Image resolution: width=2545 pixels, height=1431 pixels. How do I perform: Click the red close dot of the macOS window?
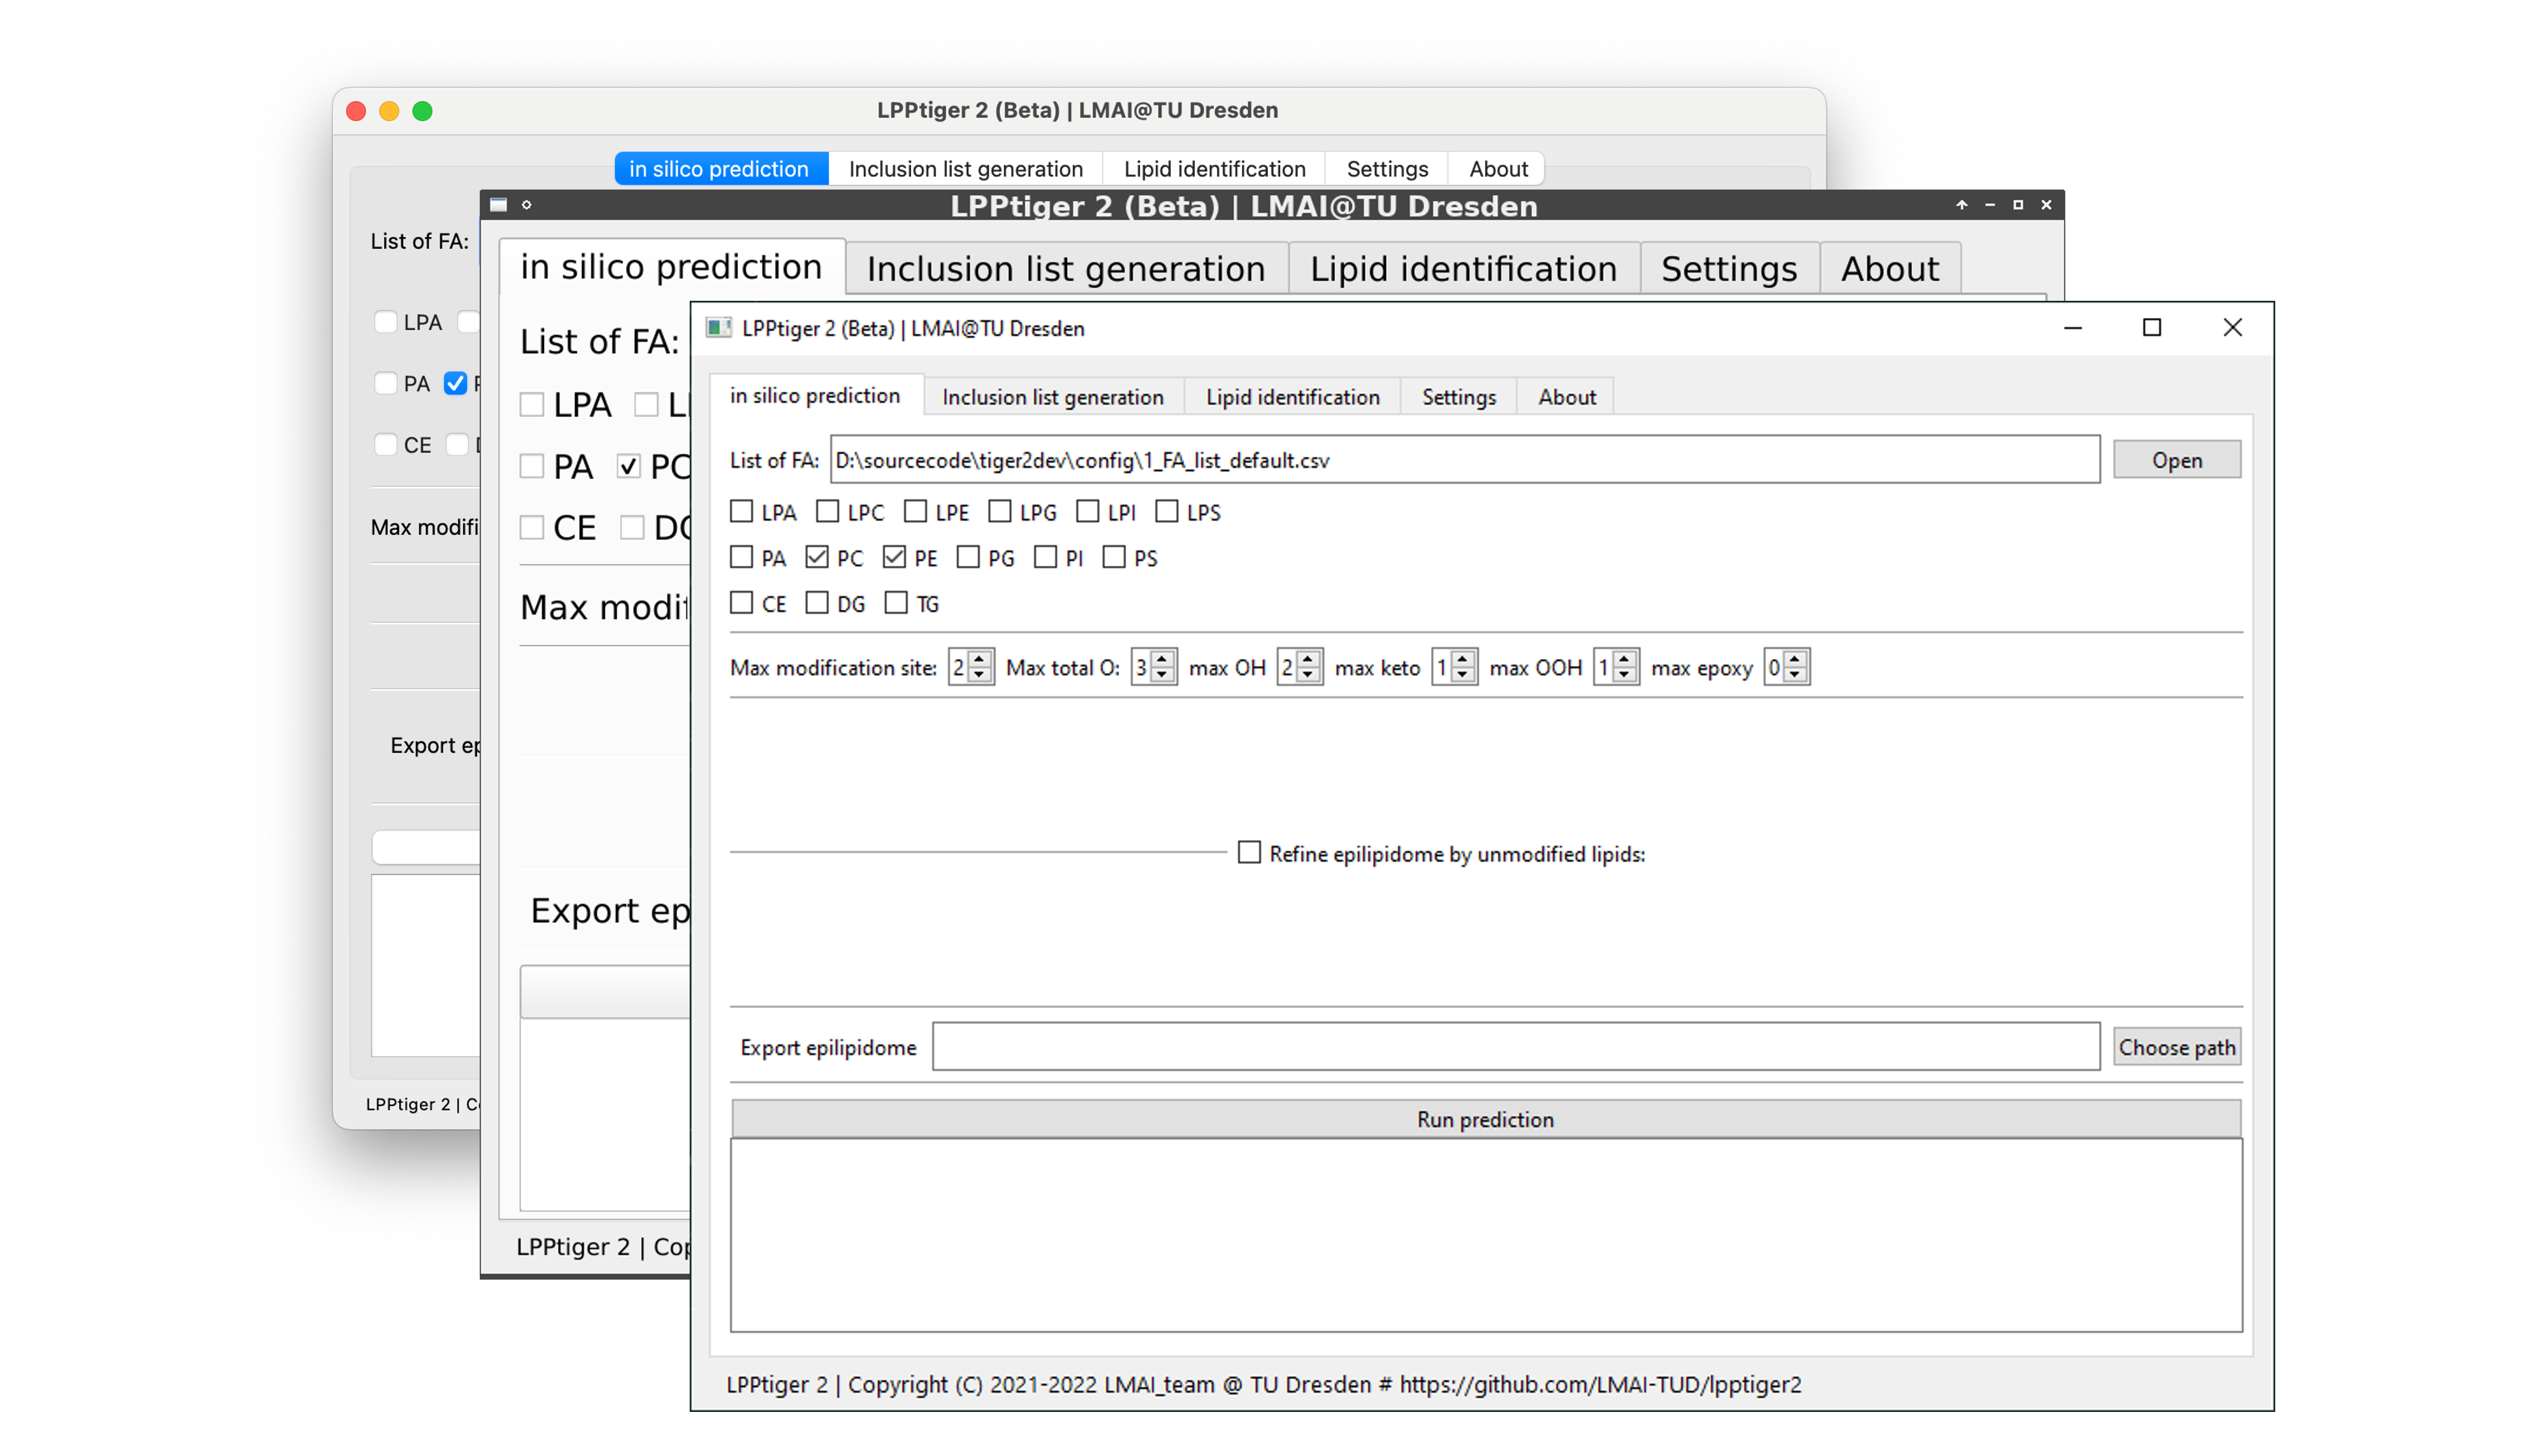[x=357, y=111]
